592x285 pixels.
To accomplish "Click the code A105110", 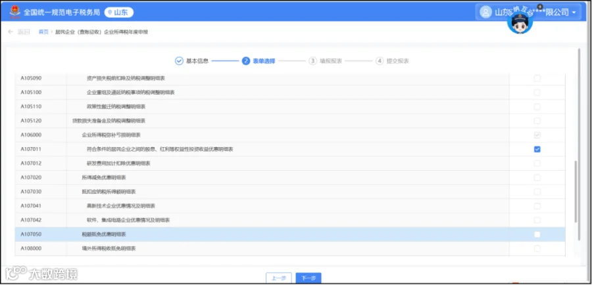I will [31, 106].
